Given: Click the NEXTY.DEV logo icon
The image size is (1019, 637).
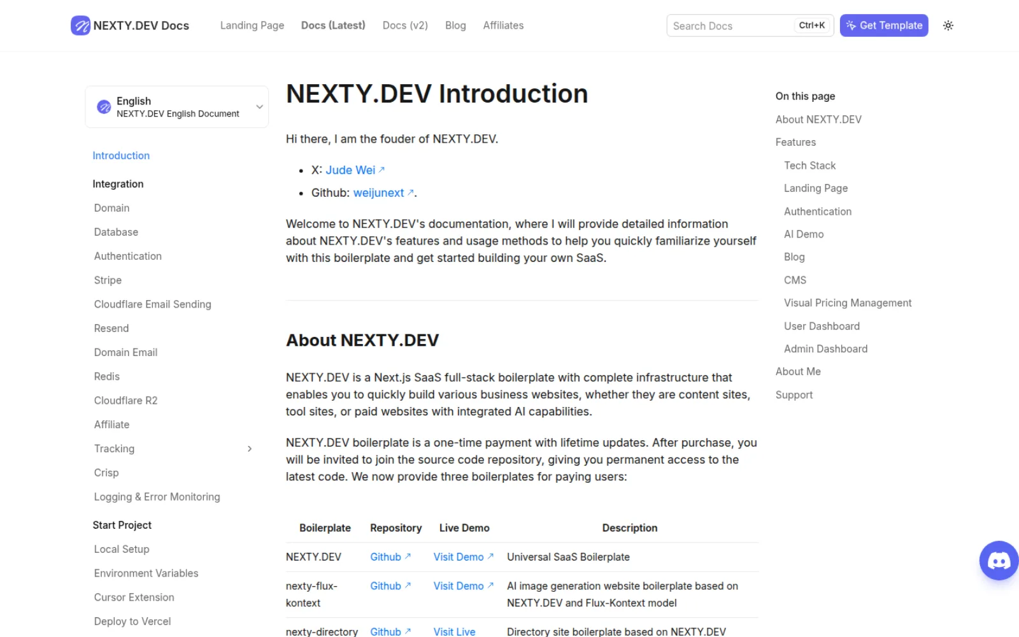Looking at the screenshot, I should tap(80, 25).
